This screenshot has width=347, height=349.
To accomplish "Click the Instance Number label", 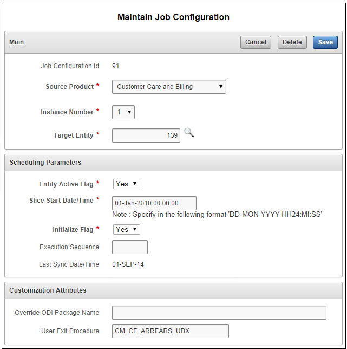I will pos(67,112).
